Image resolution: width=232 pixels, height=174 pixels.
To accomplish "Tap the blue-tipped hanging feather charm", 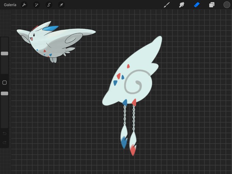I will [x=124, y=137].
